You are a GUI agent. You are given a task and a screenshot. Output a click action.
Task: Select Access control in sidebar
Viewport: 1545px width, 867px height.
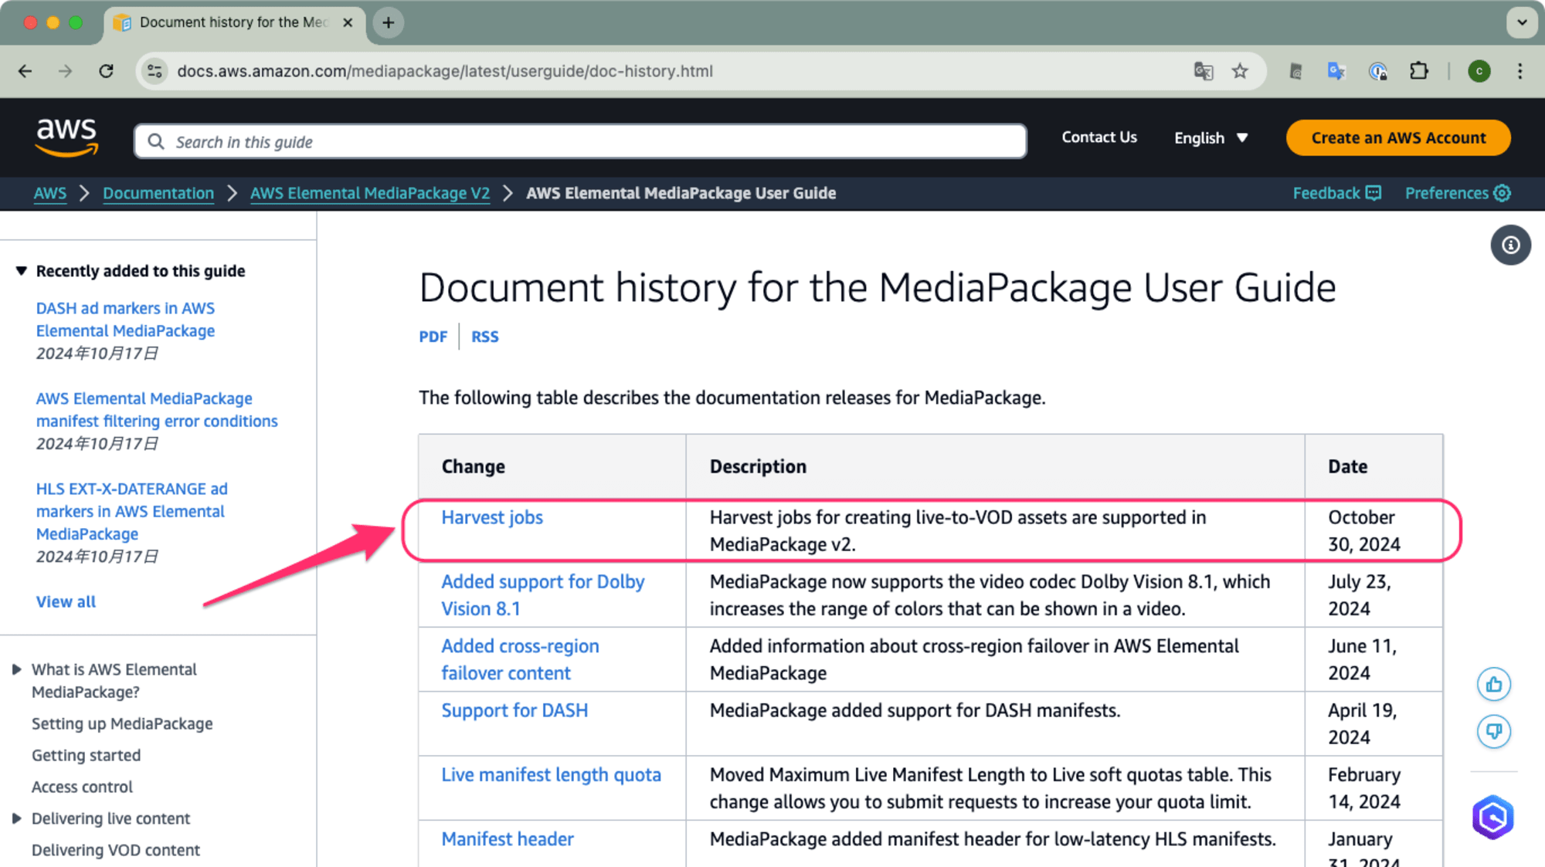point(82,787)
